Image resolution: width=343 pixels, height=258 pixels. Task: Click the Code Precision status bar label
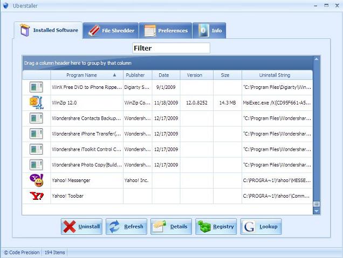[x=22, y=252]
